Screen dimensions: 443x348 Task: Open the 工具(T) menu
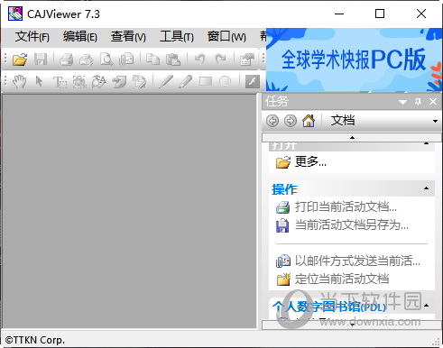[x=177, y=37]
